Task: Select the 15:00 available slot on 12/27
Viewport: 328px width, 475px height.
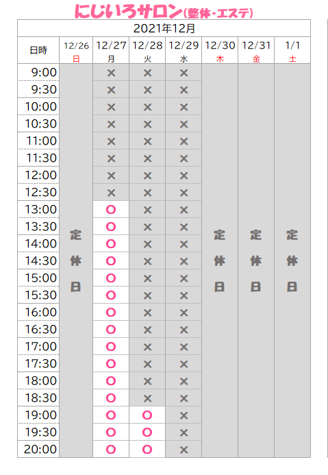Action: [x=111, y=278]
